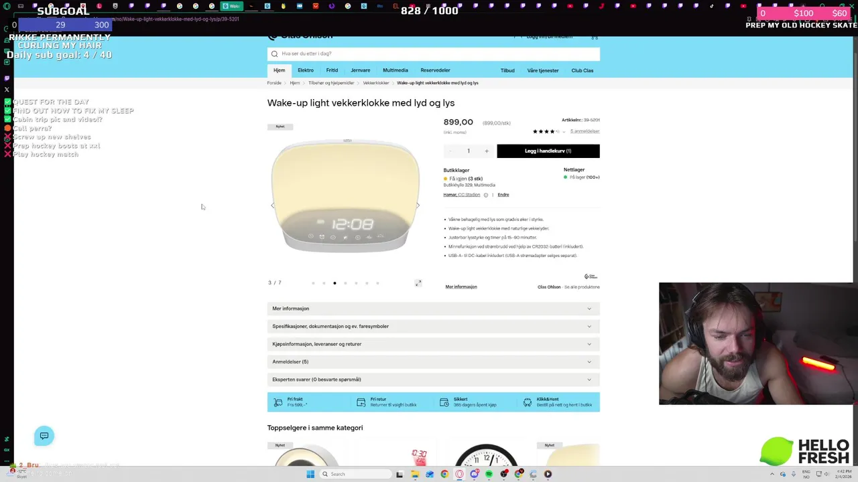Click 'Legg i handlekurv' add-to-cart button

point(548,151)
